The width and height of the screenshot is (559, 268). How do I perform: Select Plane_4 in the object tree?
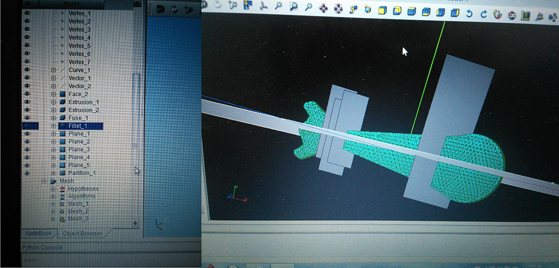click(x=79, y=157)
